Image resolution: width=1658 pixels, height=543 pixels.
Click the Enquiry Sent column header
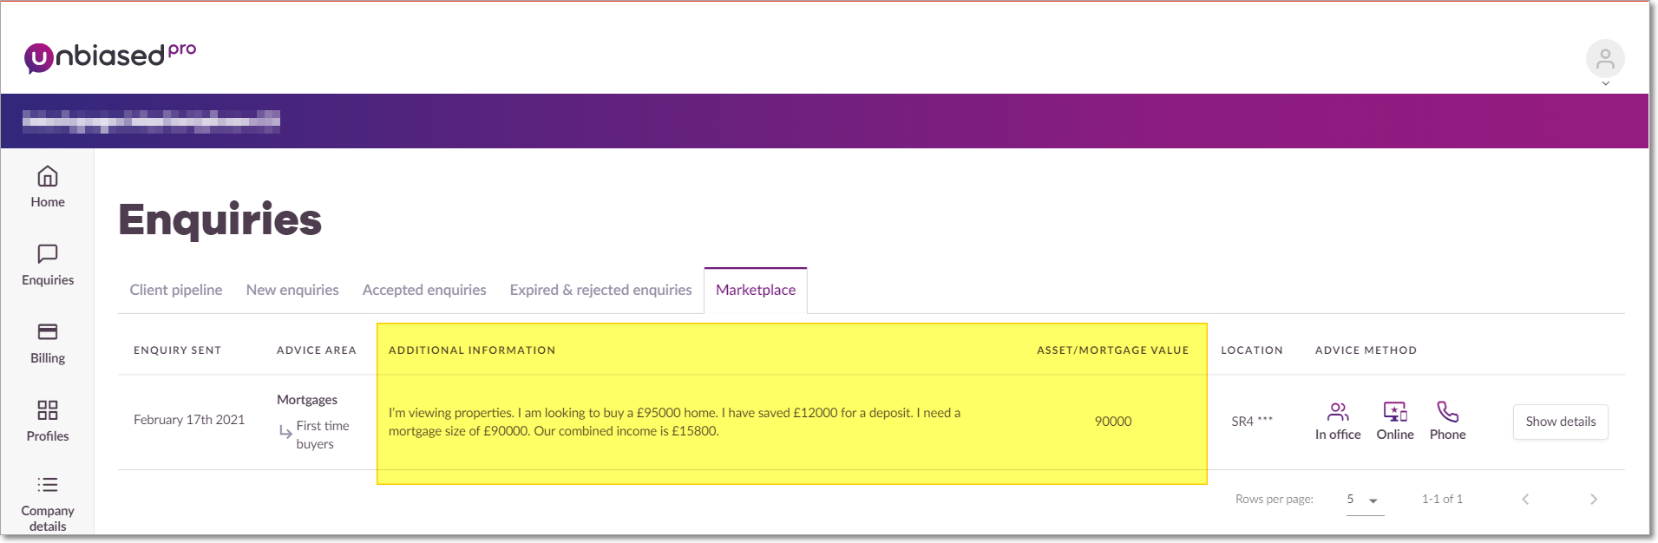[x=177, y=350]
